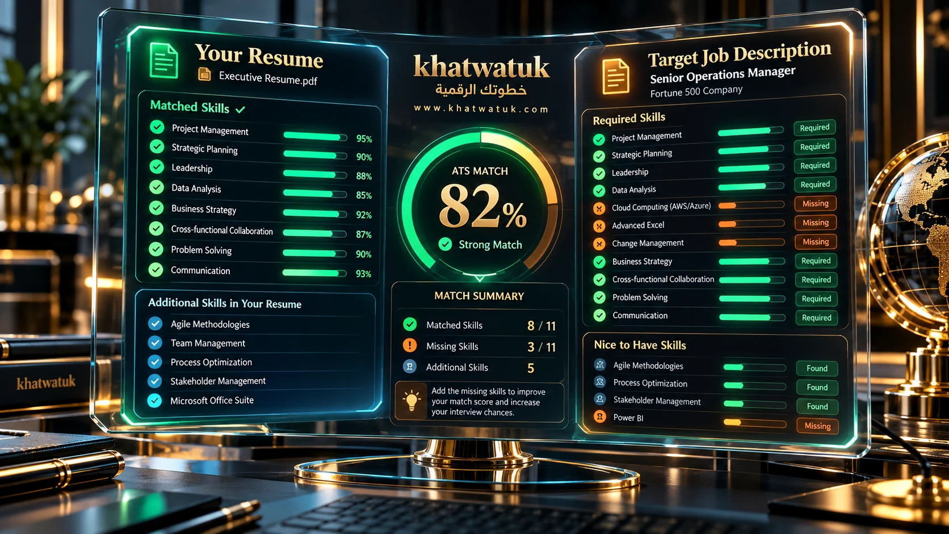Click the icon beside Process Optimization in Nice to Have

(600, 381)
